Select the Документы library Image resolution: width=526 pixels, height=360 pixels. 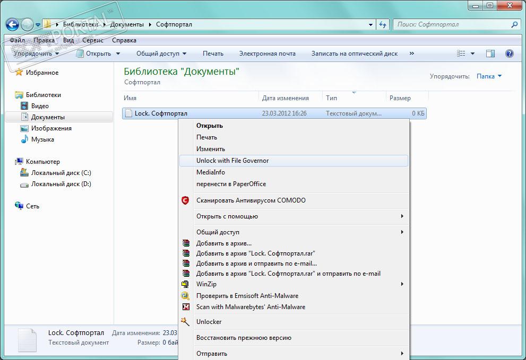coord(48,117)
